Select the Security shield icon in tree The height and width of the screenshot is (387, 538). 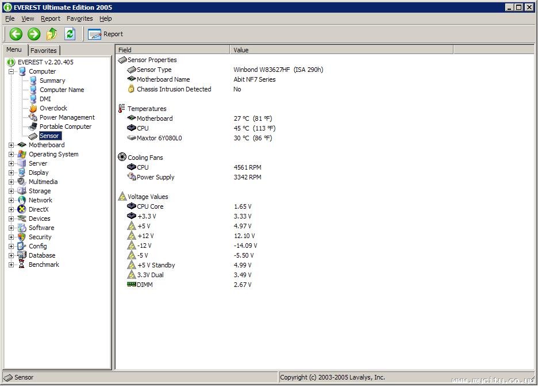pyautogui.click(x=22, y=237)
